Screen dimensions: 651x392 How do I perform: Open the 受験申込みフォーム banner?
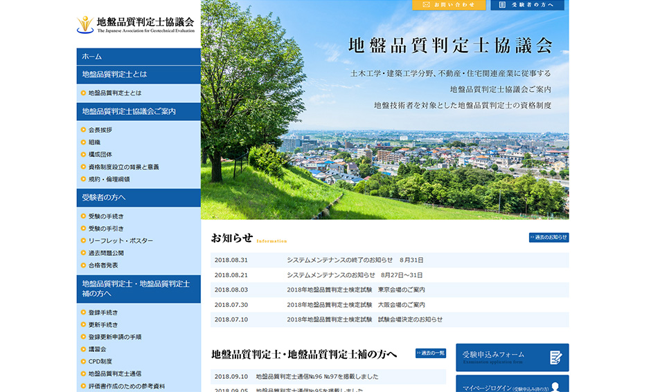tap(512, 357)
